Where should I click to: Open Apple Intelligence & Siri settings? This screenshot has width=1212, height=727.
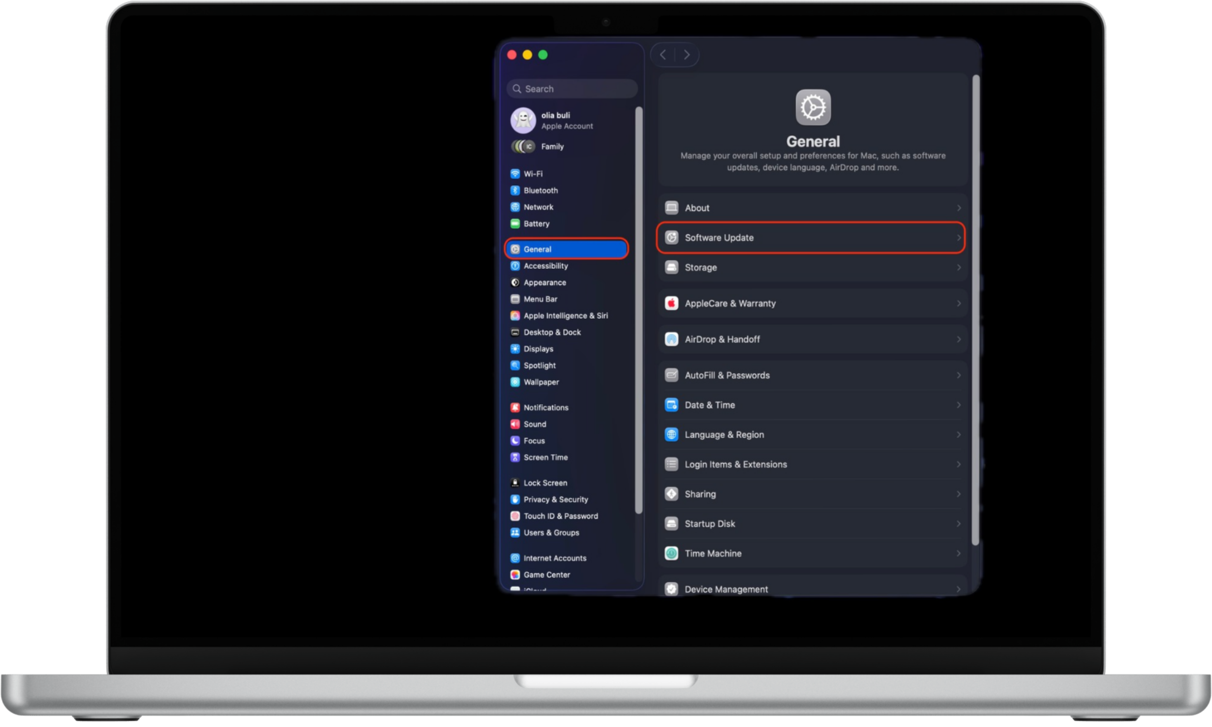pyautogui.click(x=565, y=316)
